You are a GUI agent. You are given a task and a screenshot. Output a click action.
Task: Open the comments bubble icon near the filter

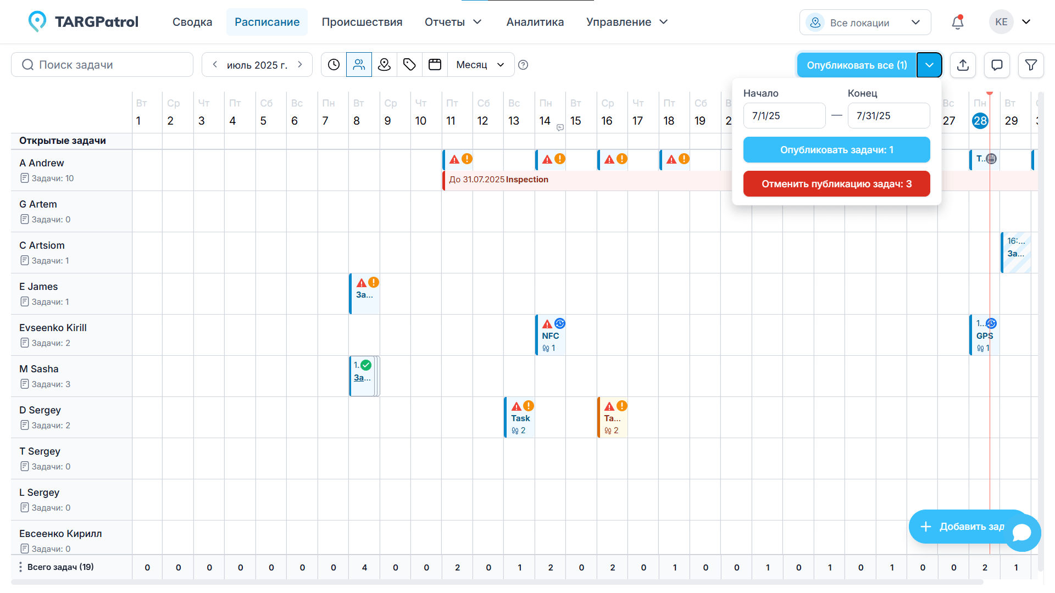point(997,65)
